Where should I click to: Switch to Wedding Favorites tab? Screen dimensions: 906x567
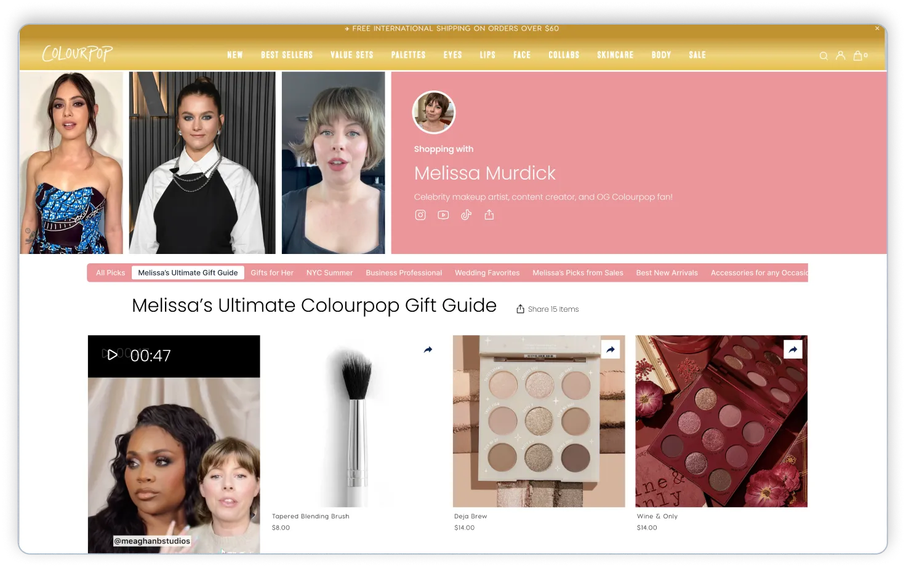click(487, 272)
